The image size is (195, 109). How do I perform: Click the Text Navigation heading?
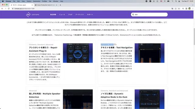[116, 48]
